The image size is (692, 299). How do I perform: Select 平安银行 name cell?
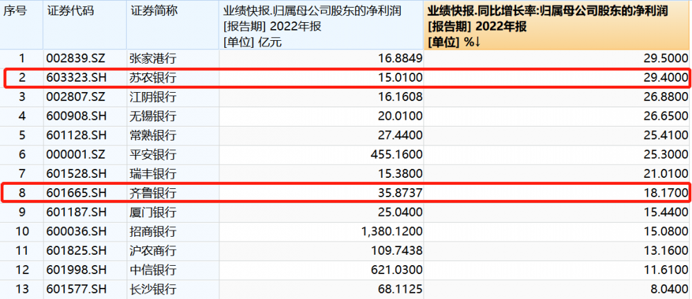(x=153, y=154)
